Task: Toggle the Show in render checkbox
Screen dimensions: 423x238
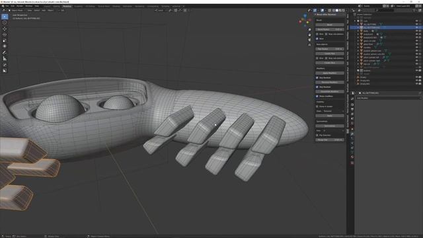Action: coord(317,106)
